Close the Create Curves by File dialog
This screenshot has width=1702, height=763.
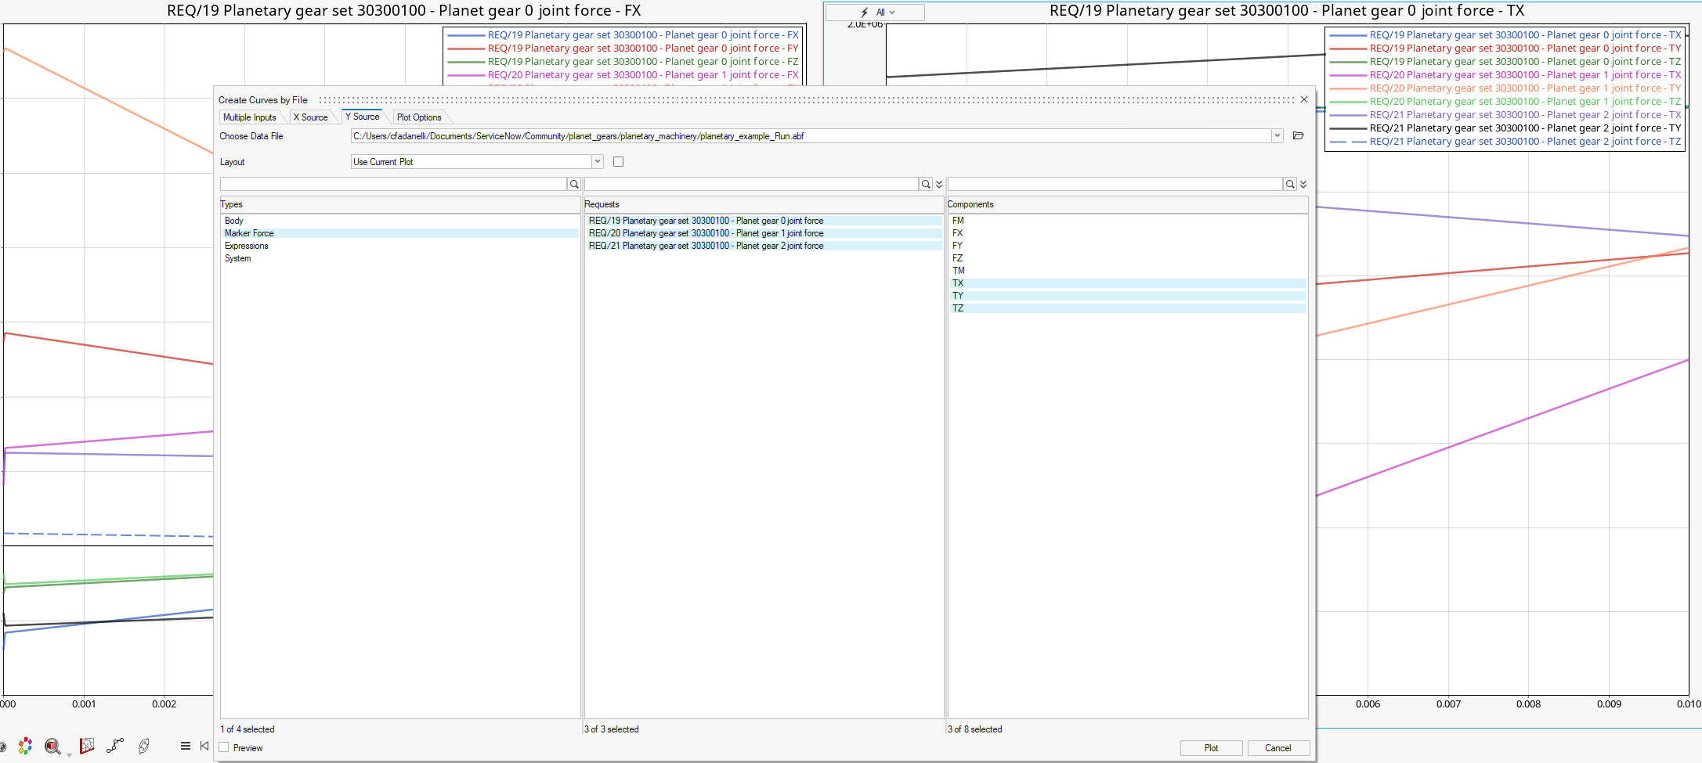1304,99
